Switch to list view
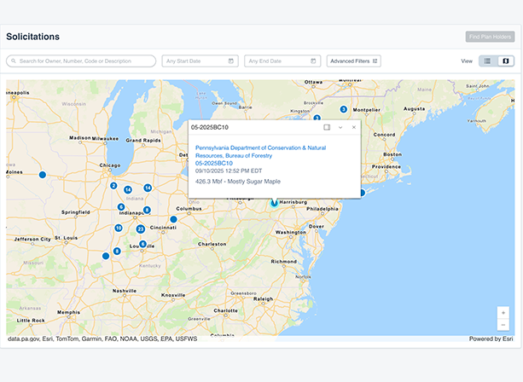This screenshot has width=523, height=382. (x=487, y=61)
